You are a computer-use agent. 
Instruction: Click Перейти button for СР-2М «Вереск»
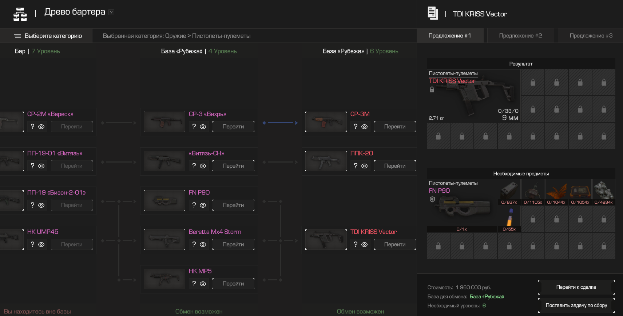72,127
